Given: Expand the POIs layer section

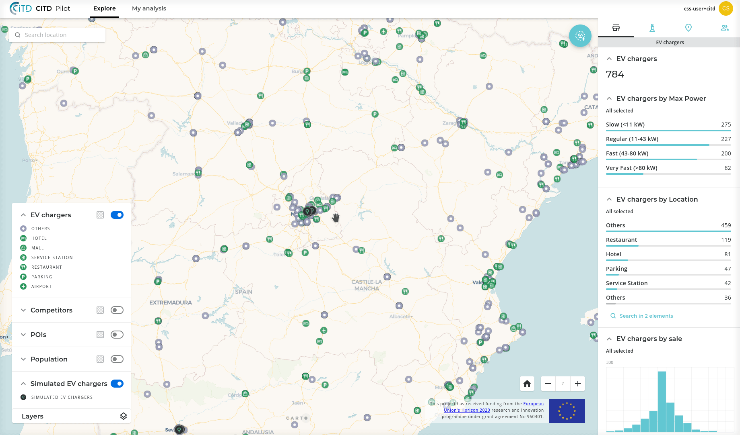Looking at the screenshot, I should (x=23, y=335).
